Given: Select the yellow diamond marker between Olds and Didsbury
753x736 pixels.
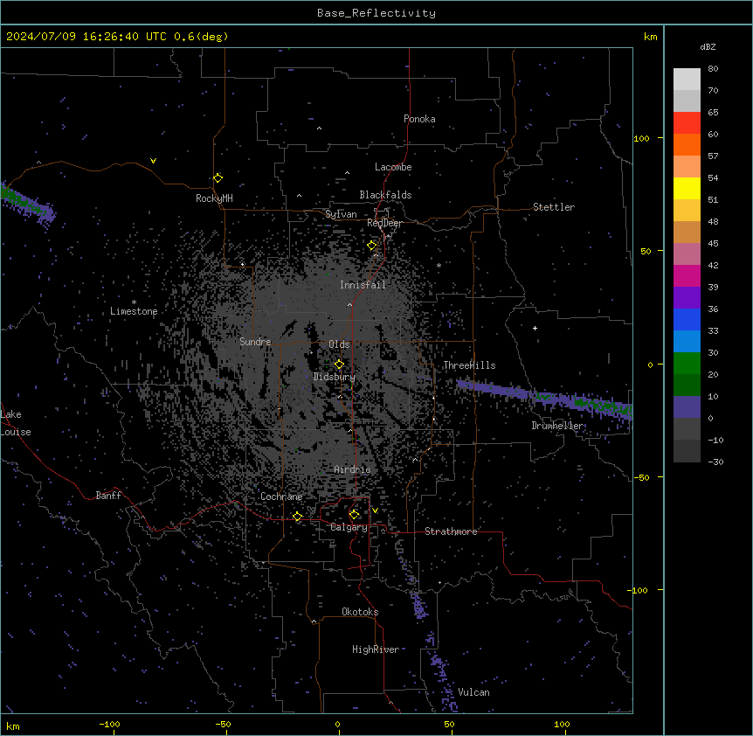Looking at the screenshot, I should pos(339,365).
